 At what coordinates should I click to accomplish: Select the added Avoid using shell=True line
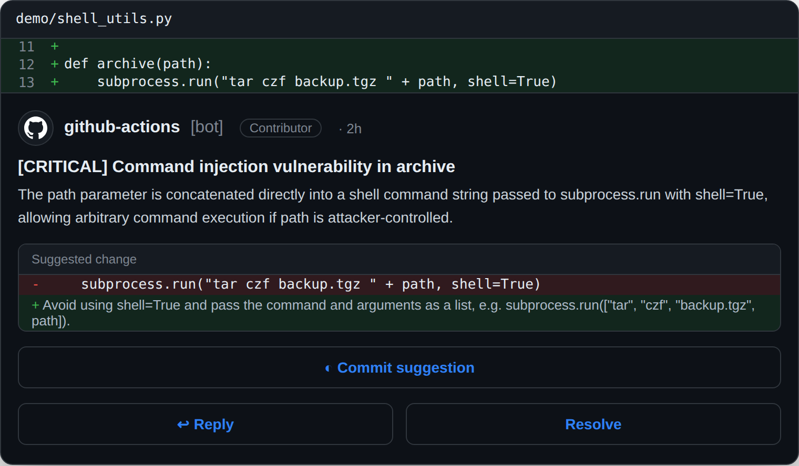click(399, 313)
